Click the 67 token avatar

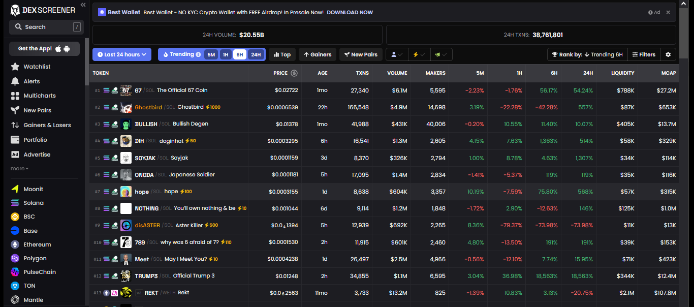click(126, 90)
